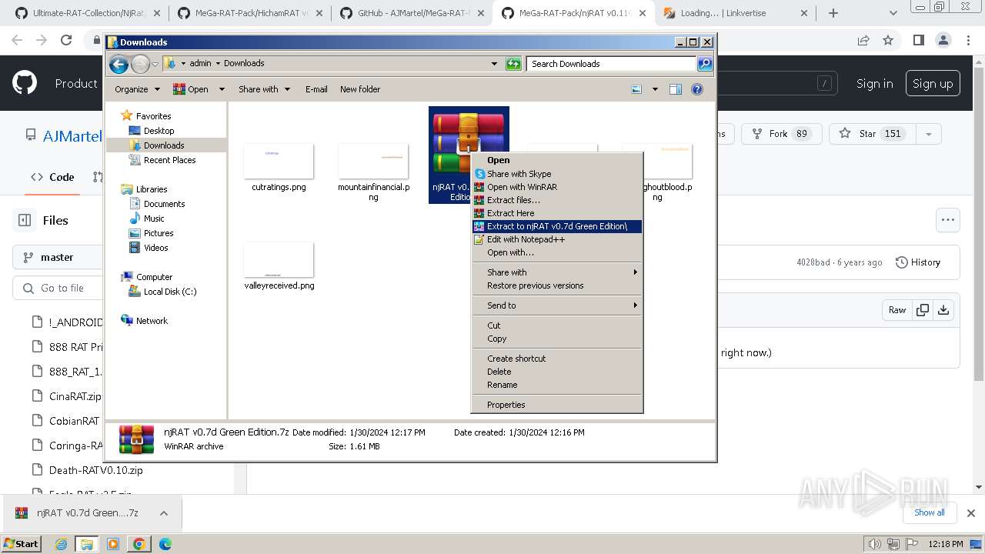Click History link on GitHub
The width and height of the screenshot is (985, 554).
pos(918,262)
